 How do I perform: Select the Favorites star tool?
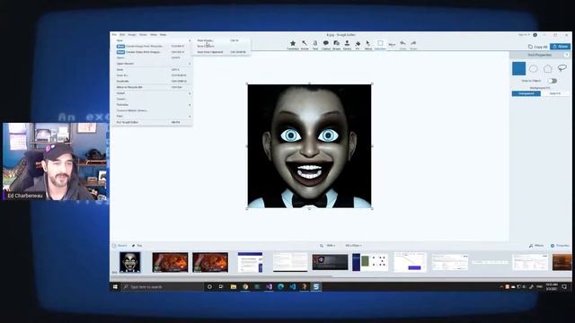293,45
